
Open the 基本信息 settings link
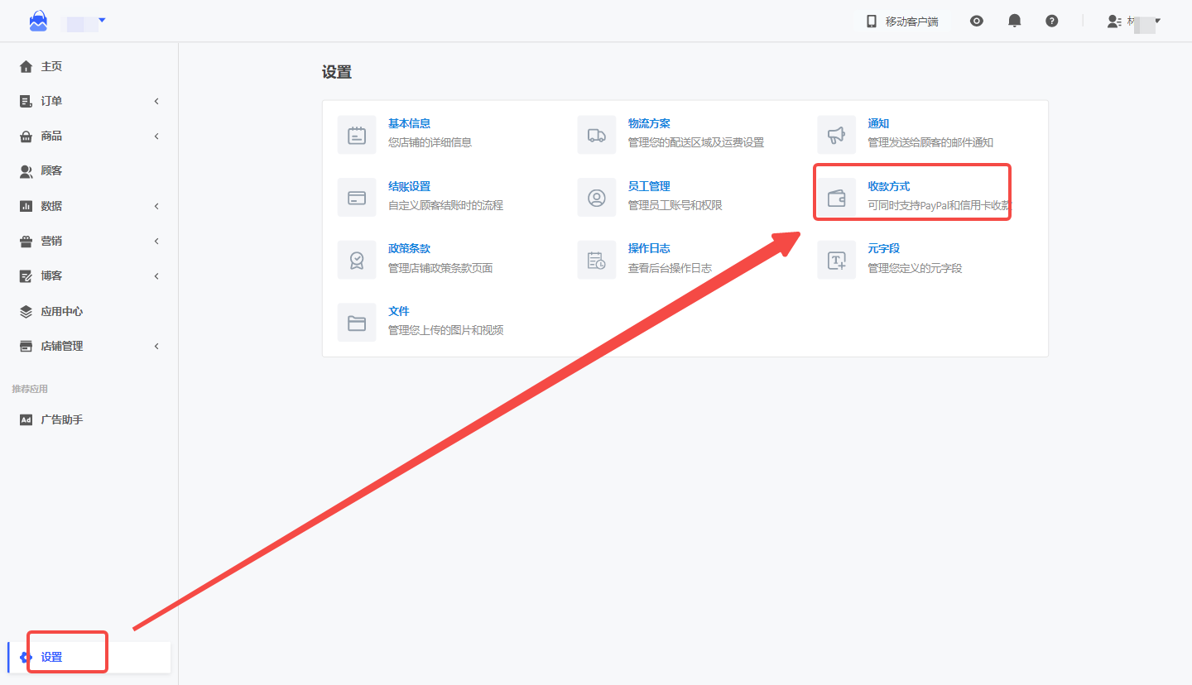(x=409, y=123)
